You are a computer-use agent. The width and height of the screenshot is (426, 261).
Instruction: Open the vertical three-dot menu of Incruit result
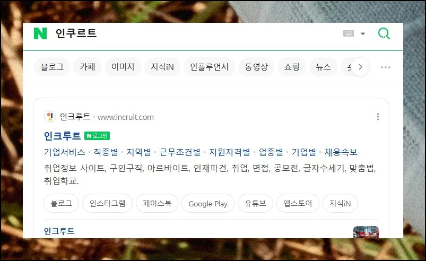tap(378, 117)
